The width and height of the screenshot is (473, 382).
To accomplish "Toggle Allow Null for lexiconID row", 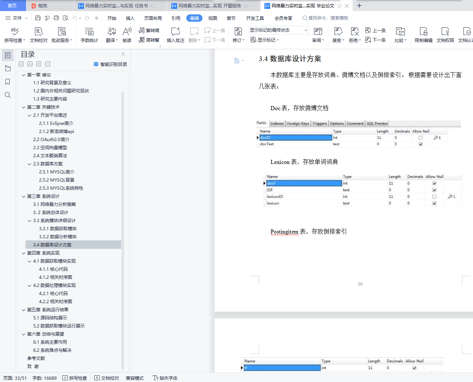I will tap(434, 197).
